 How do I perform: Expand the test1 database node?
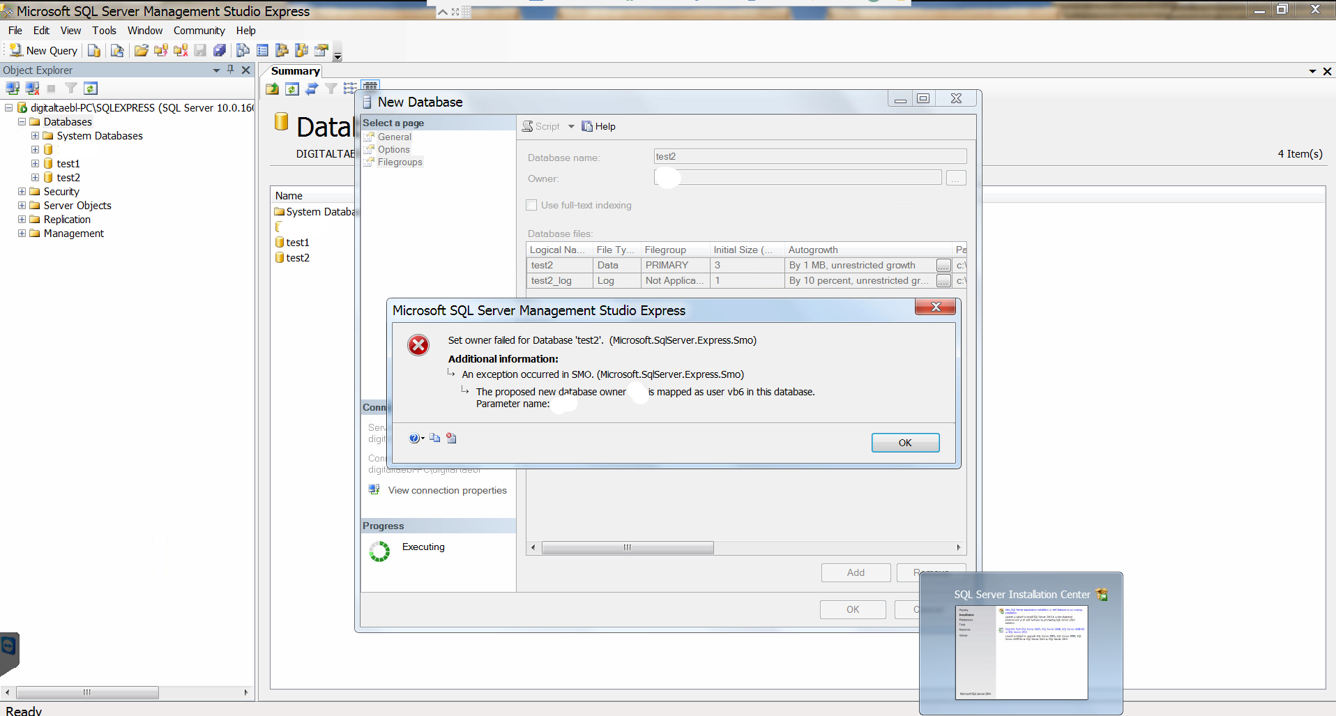[35, 164]
